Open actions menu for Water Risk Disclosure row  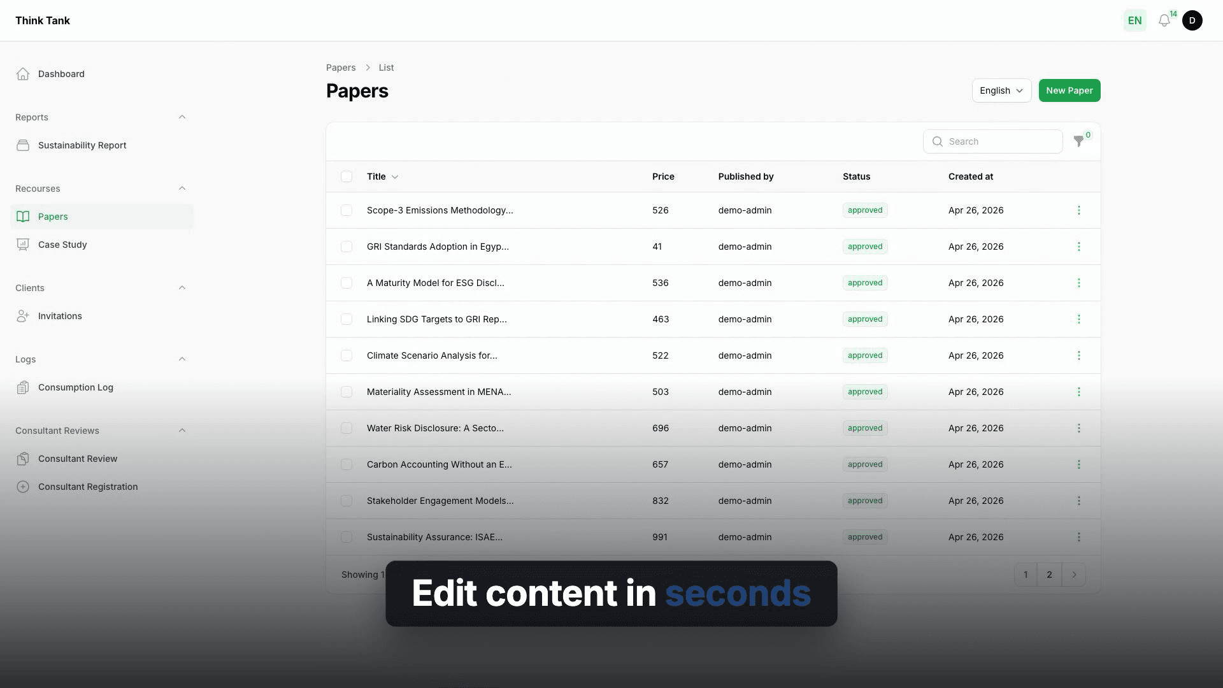click(x=1078, y=428)
